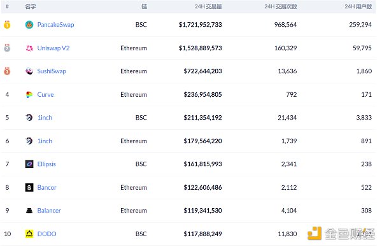The width and height of the screenshot is (382, 247).
Task: Sort by the 24H 用户数 column header
Action: [x=358, y=6]
